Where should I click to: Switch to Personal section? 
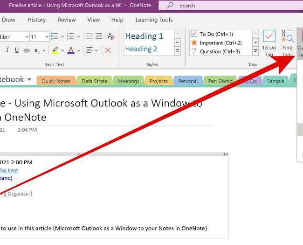pos(188,81)
